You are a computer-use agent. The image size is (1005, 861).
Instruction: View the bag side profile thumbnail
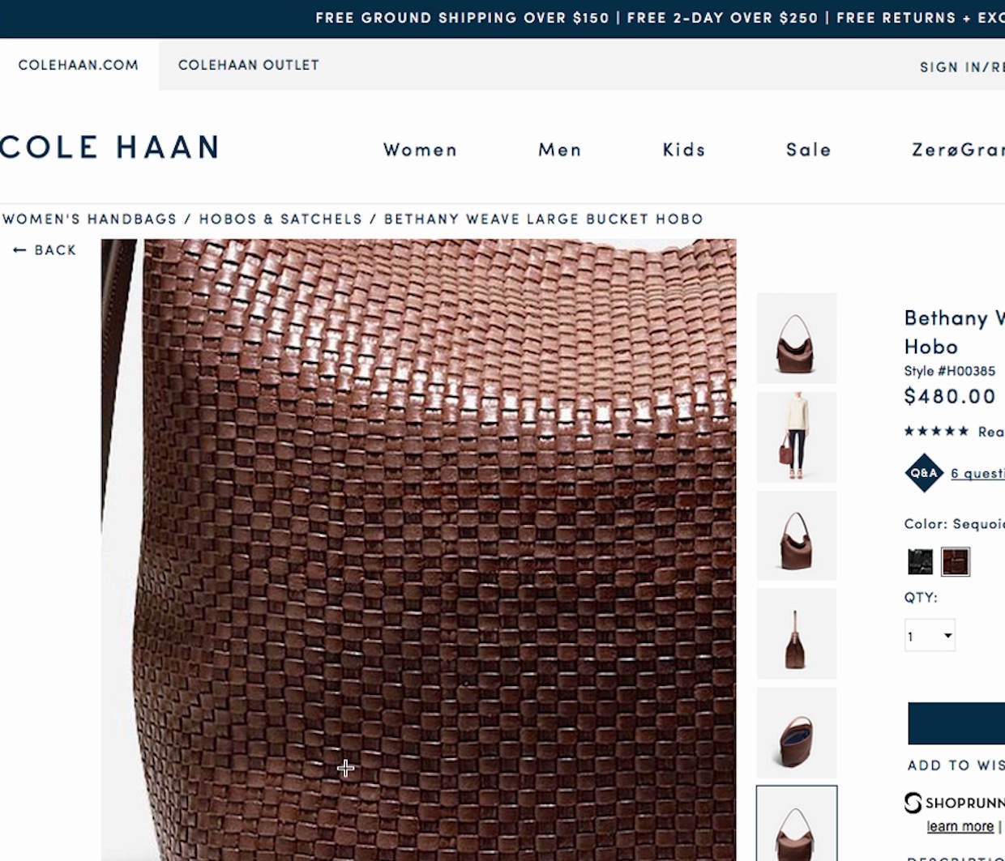(x=797, y=634)
